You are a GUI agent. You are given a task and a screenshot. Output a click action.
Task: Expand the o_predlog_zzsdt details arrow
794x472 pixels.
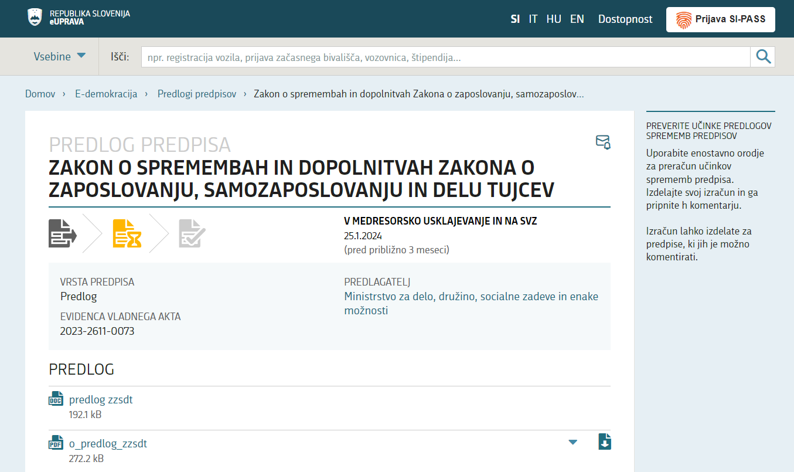[573, 442]
